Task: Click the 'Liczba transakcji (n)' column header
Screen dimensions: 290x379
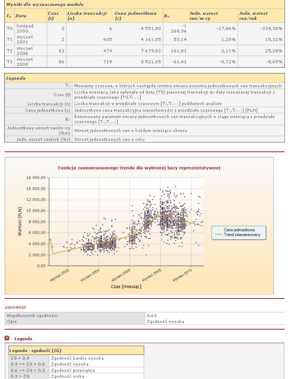Action: point(87,16)
